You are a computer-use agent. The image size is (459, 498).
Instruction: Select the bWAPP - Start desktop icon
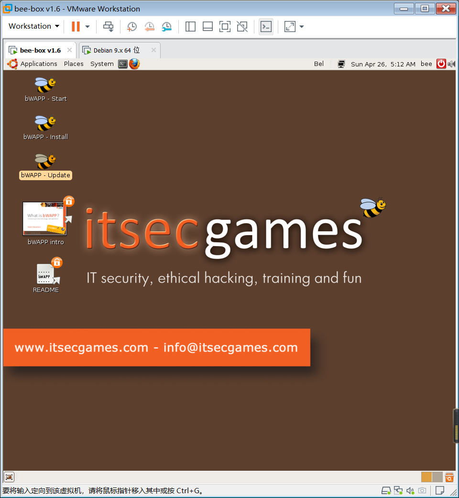[x=46, y=89]
